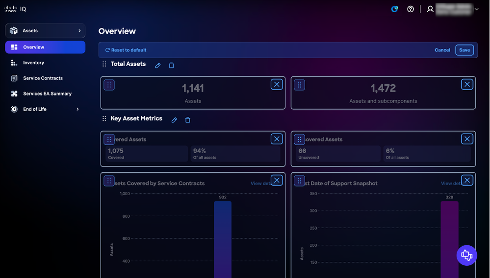Expand End of Life chevron arrow
Viewport: 490px width, 278px height.
[78, 109]
